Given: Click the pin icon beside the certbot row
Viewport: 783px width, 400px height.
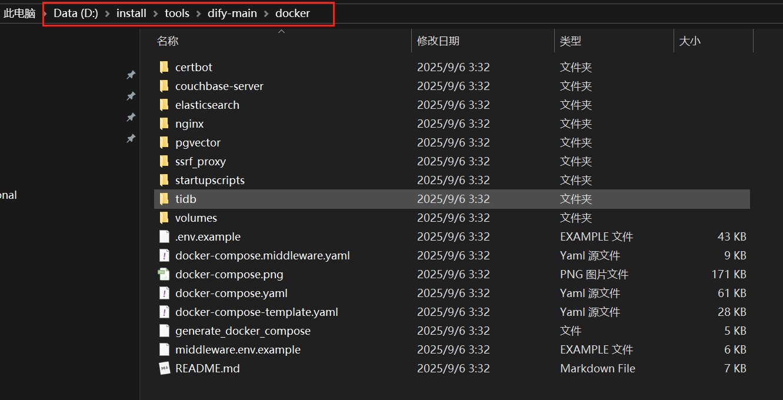Looking at the screenshot, I should point(131,75).
